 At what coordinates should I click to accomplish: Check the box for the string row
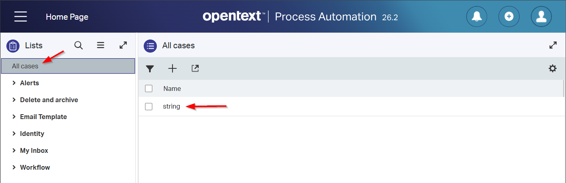click(149, 107)
